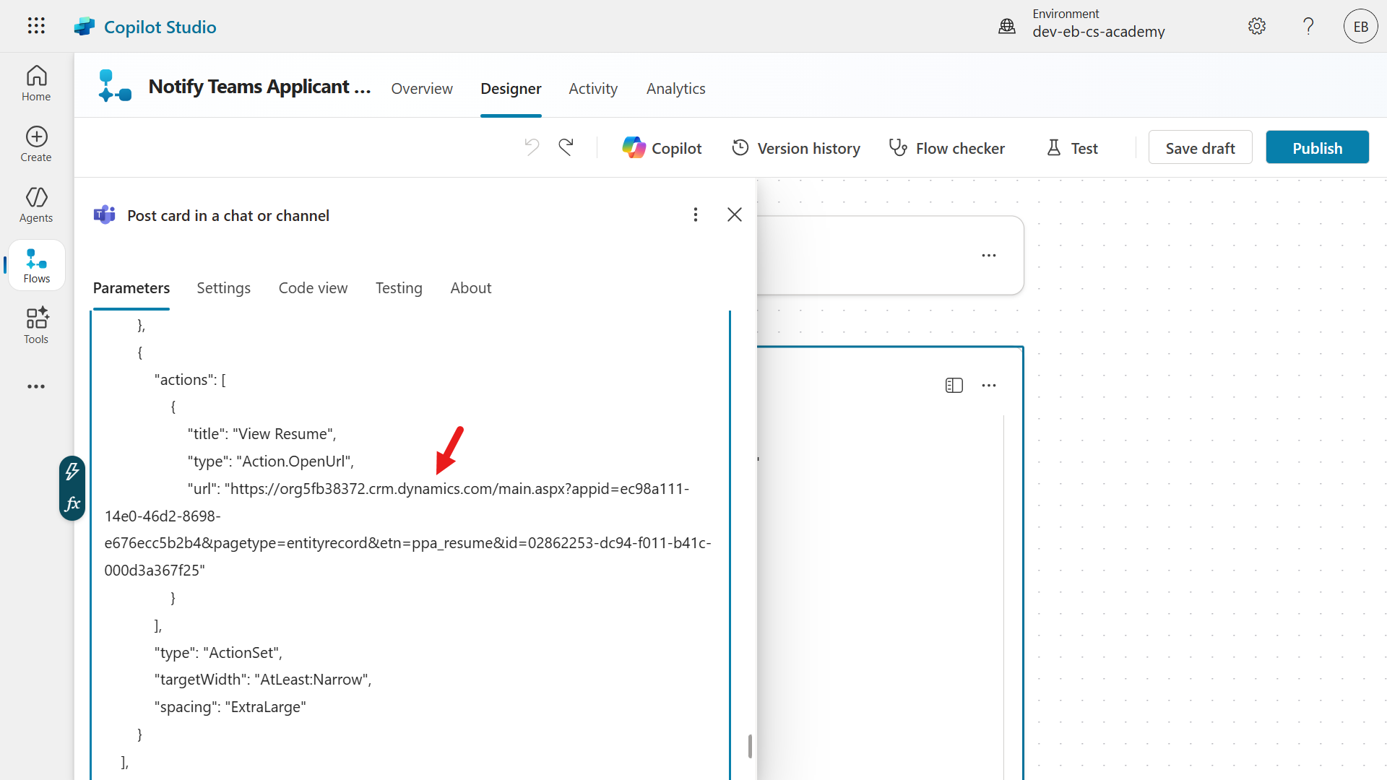1387x780 pixels.
Task: Toggle the card side panel layout icon
Action: point(954,386)
